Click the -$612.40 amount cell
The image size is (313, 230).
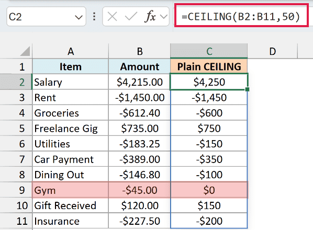click(x=140, y=112)
